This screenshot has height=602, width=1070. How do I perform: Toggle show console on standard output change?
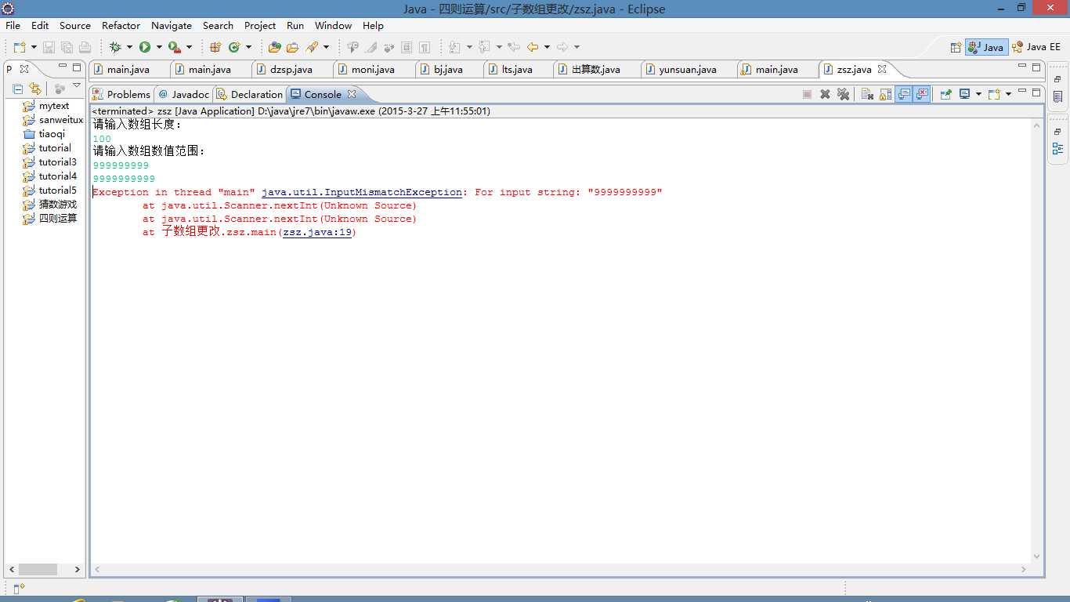(x=904, y=94)
